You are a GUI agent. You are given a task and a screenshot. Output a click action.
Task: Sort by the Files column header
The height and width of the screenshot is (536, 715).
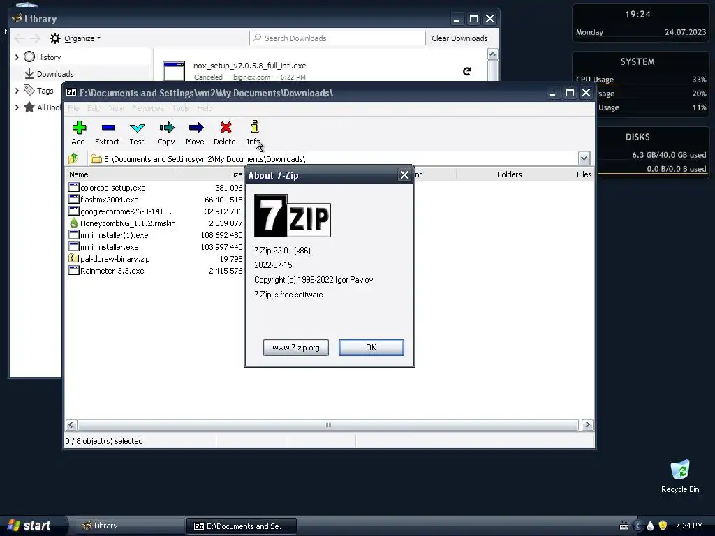pyautogui.click(x=560, y=174)
